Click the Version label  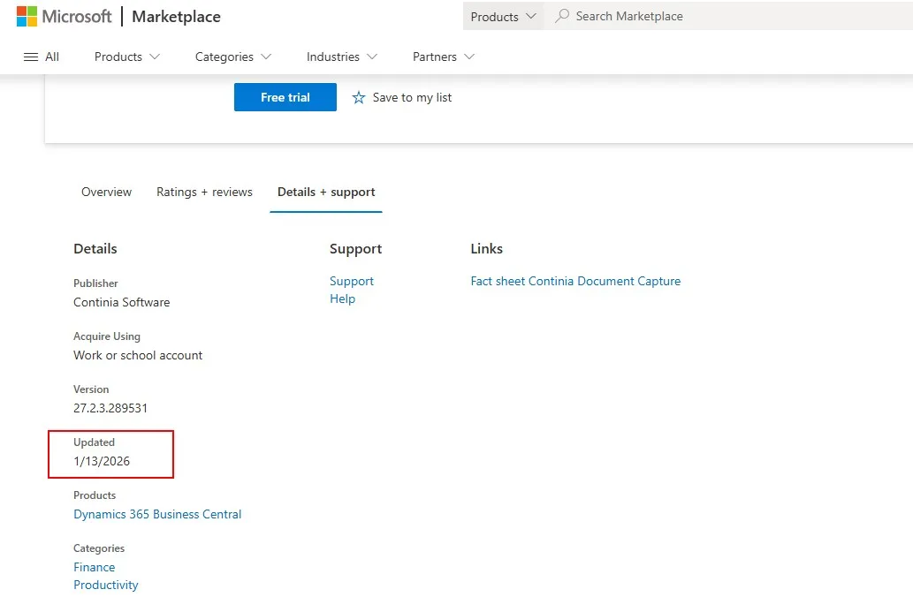(91, 389)
